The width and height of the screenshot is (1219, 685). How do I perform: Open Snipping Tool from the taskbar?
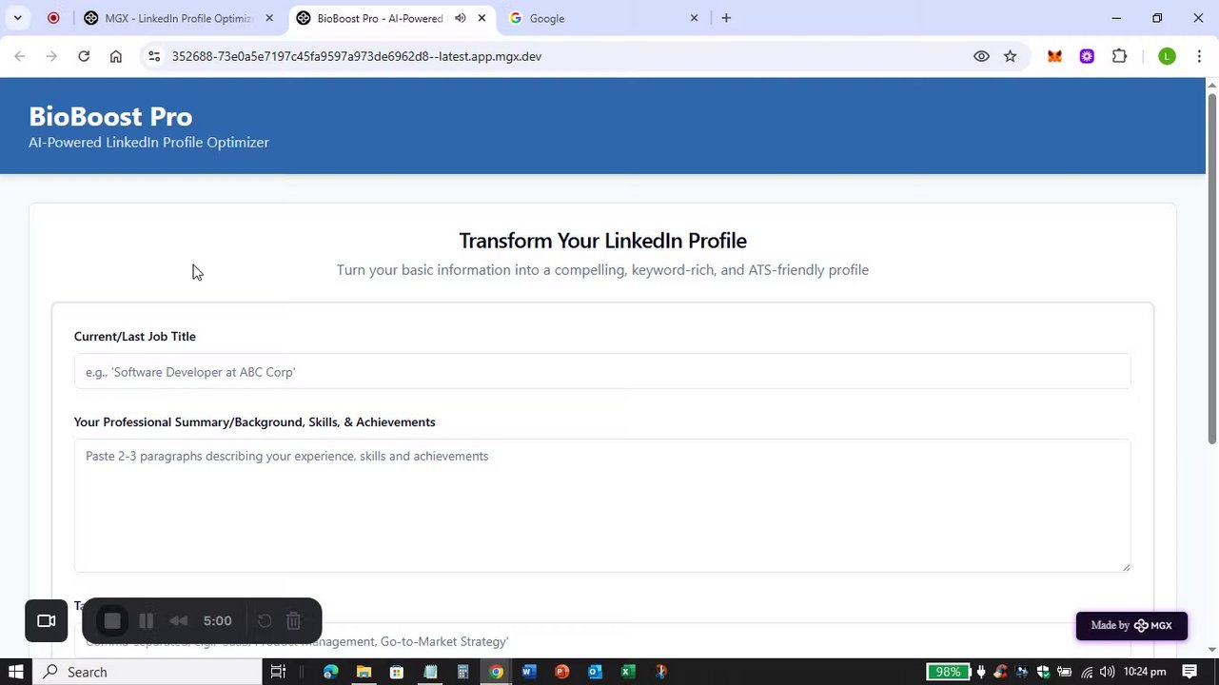coord(661,672)
